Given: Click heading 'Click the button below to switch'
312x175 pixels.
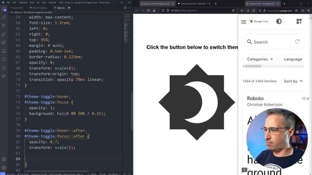Looking at the screenshot, I should [x=192, y=47].
